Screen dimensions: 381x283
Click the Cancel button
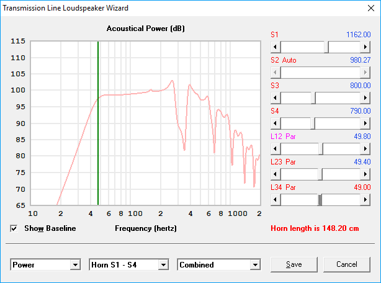click(x=347, y=264)
